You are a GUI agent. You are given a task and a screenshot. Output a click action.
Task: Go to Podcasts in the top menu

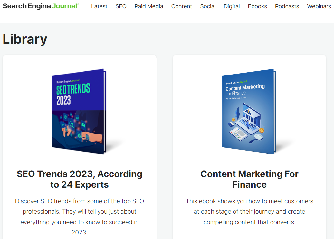point(287,6)
